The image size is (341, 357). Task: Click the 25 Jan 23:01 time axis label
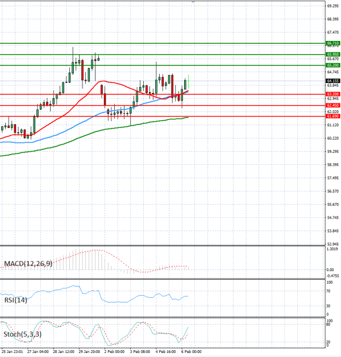click(13, 352)
